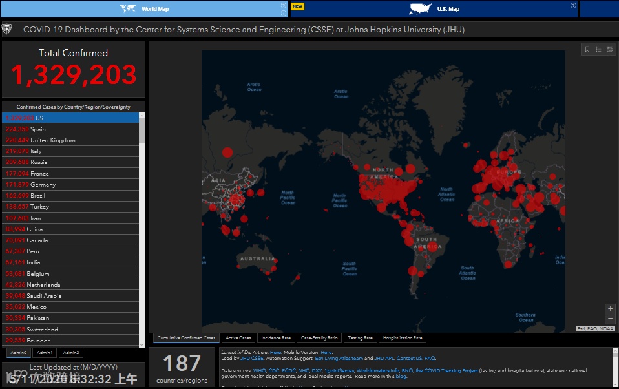Select Ecuador in the confirmed cases list

(x=70, y=341)
